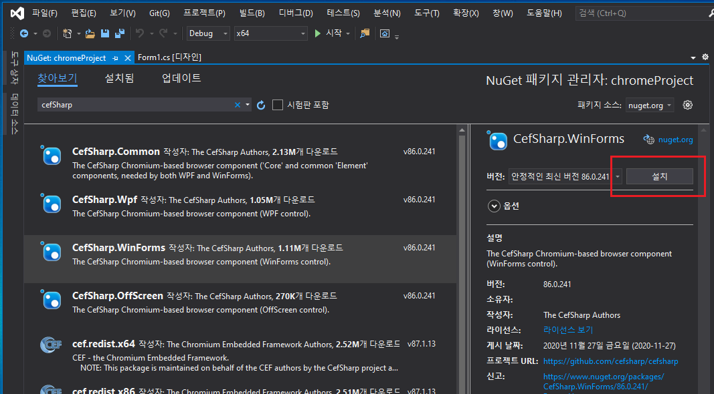Click the Visual Studio logo icon
This screenshot has width=714, height=394.
(x=17, y=13)
